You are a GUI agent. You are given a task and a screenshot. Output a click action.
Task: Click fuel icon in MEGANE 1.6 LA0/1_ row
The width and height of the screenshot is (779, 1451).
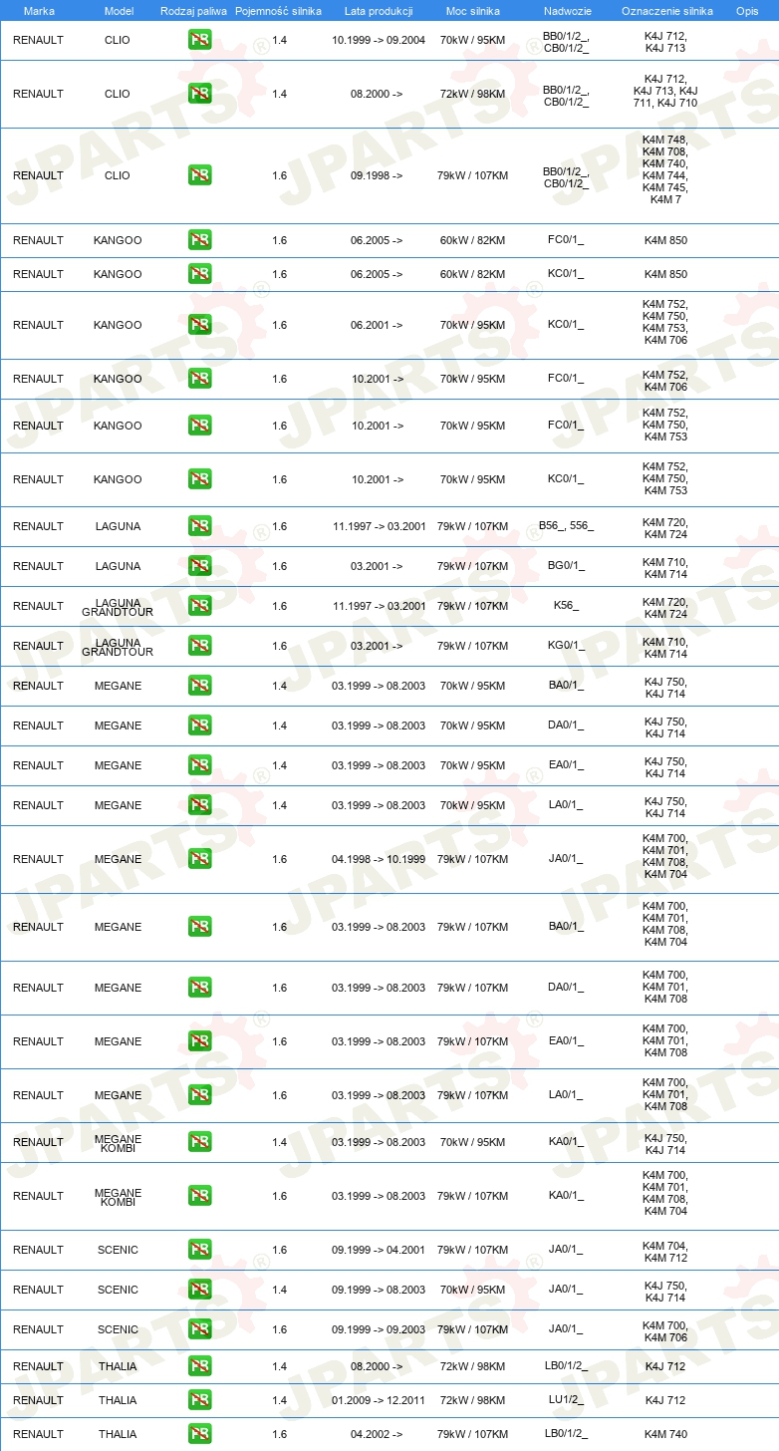[199, 1095]
